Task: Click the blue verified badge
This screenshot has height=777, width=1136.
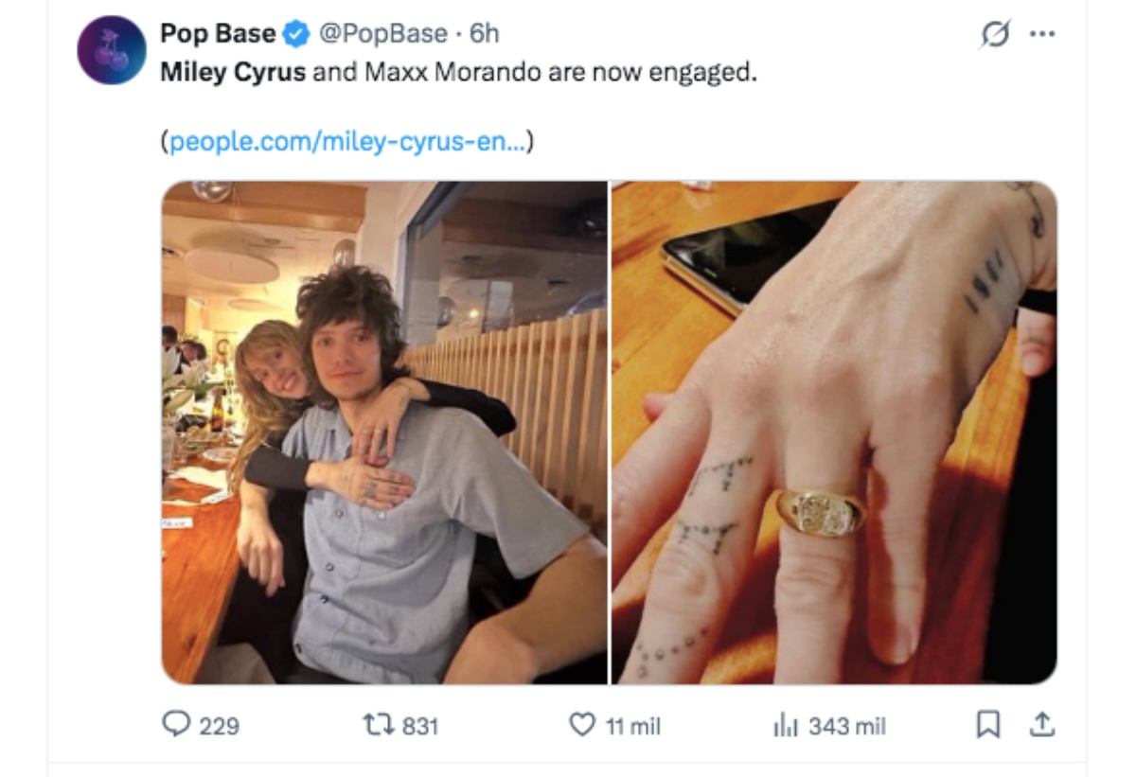Action: 297,34
